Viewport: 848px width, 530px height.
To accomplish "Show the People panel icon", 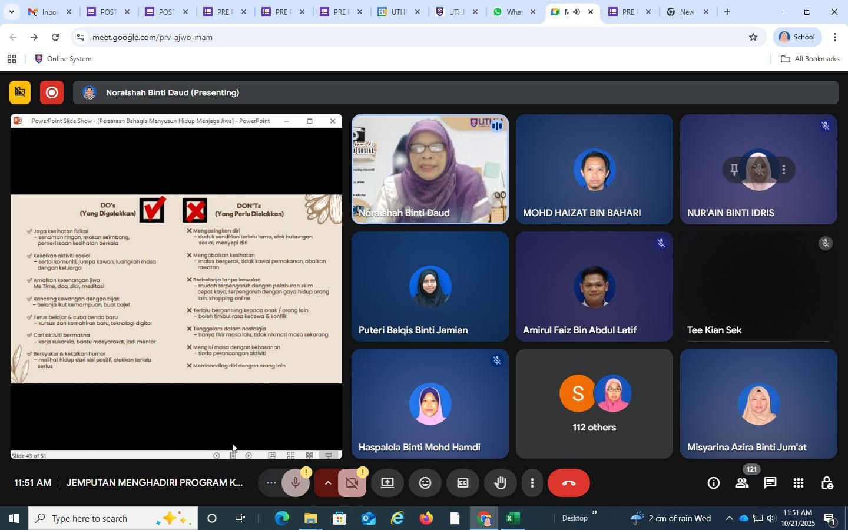I will [742, 483].
